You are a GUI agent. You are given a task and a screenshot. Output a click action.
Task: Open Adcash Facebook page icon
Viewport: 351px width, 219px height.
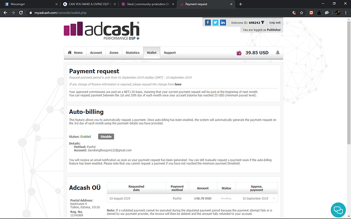tap(208, 22)
